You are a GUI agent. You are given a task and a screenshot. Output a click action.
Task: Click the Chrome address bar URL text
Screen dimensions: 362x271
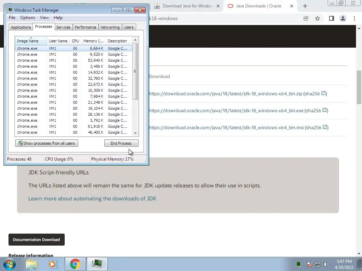point(163,18)
